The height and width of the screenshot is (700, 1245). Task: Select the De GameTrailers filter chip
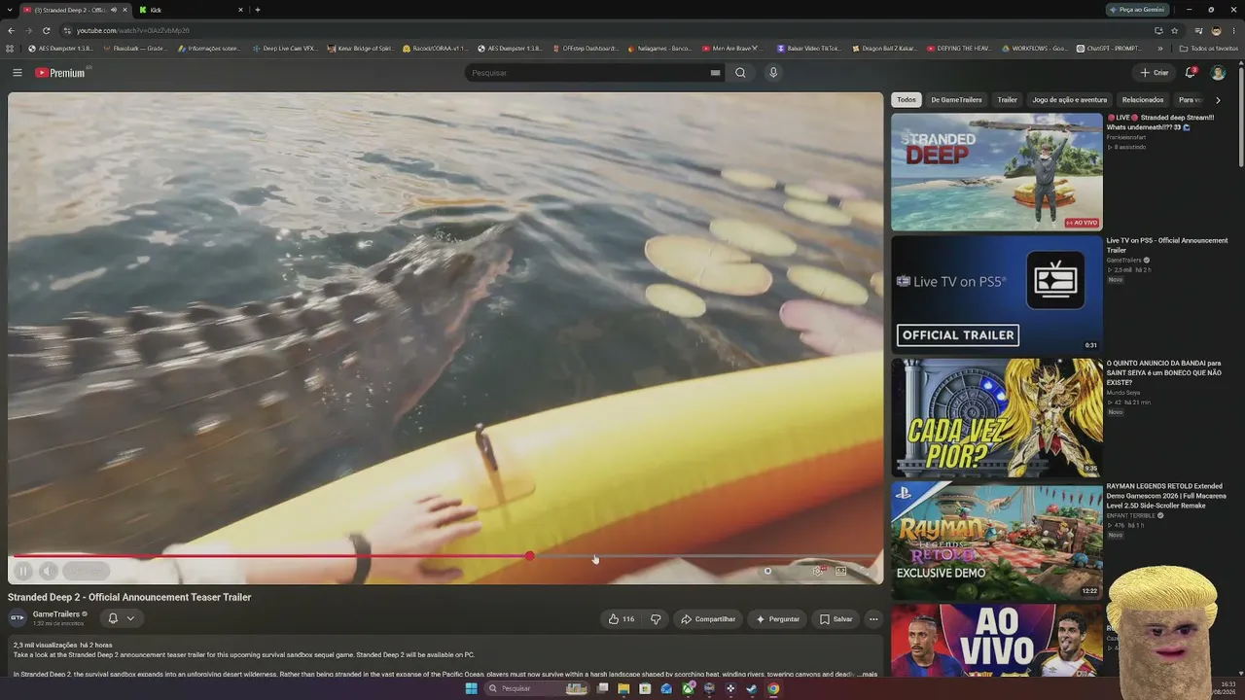pyautogui.click(x=956, y=100)
